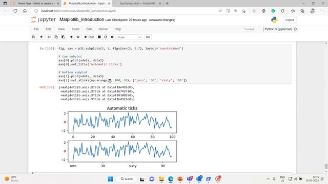
Task: Switch to the Home Page tab
Action: click(35, 4)
